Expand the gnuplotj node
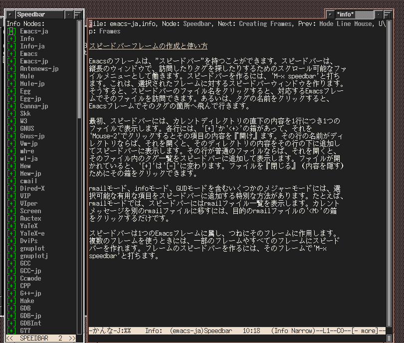This screenshot has height=343, width=404. [11, 256]
